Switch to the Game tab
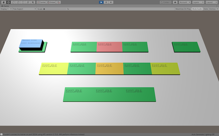Viewport: 219px width, 136px height. tap(5, 6)
